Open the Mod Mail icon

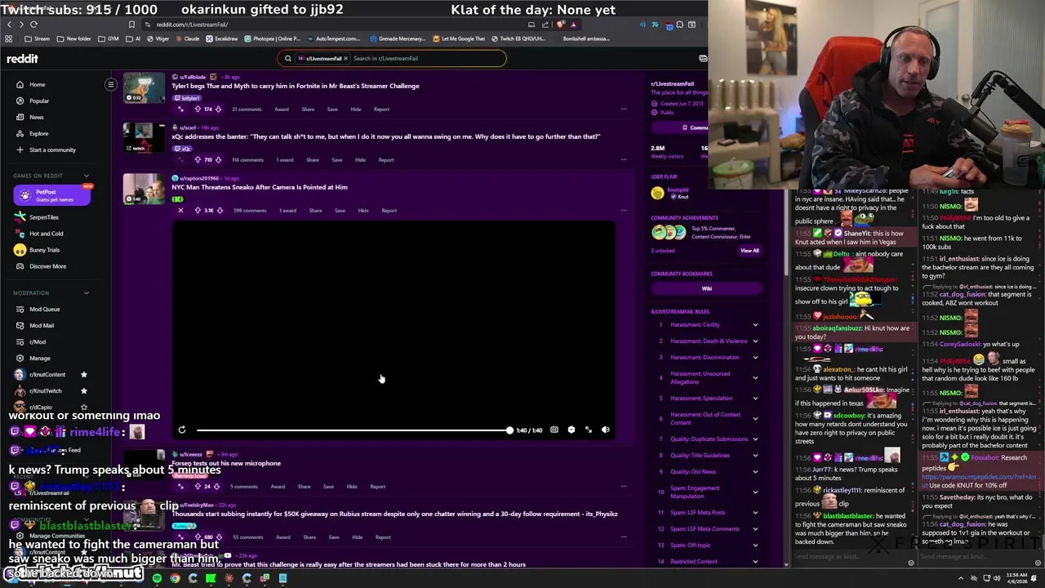click(20, 325)
